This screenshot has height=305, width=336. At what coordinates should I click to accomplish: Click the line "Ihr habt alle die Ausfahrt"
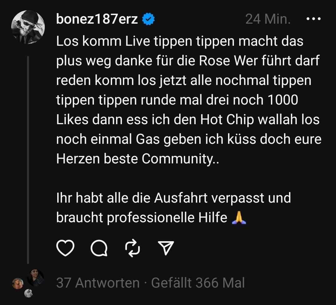click(173, 198)
